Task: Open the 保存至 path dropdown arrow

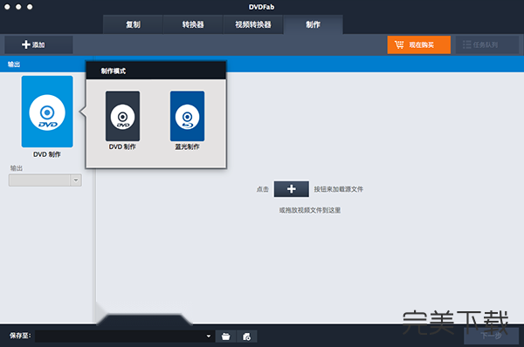Action: [x=209, y=336]
